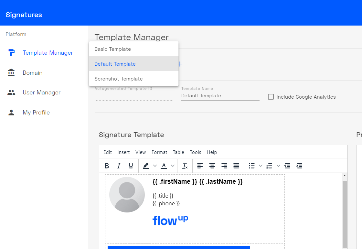Clear formatting with the Tx icon
362x249 pixels.
click(x=185, y=166)
